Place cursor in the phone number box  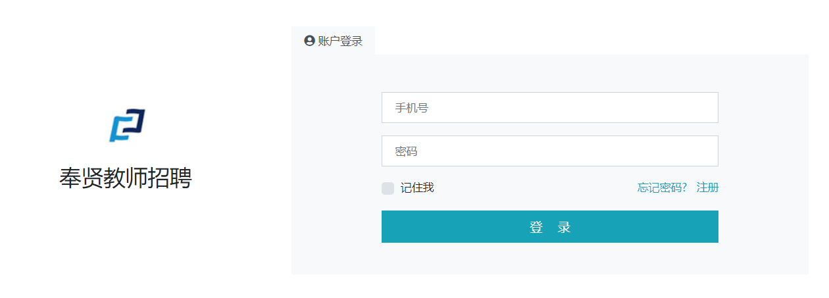(549, 108)
